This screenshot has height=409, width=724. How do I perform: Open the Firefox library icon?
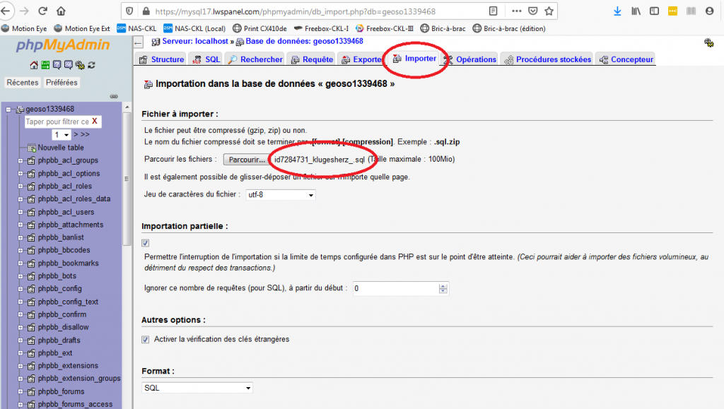[x=636, y=11]
